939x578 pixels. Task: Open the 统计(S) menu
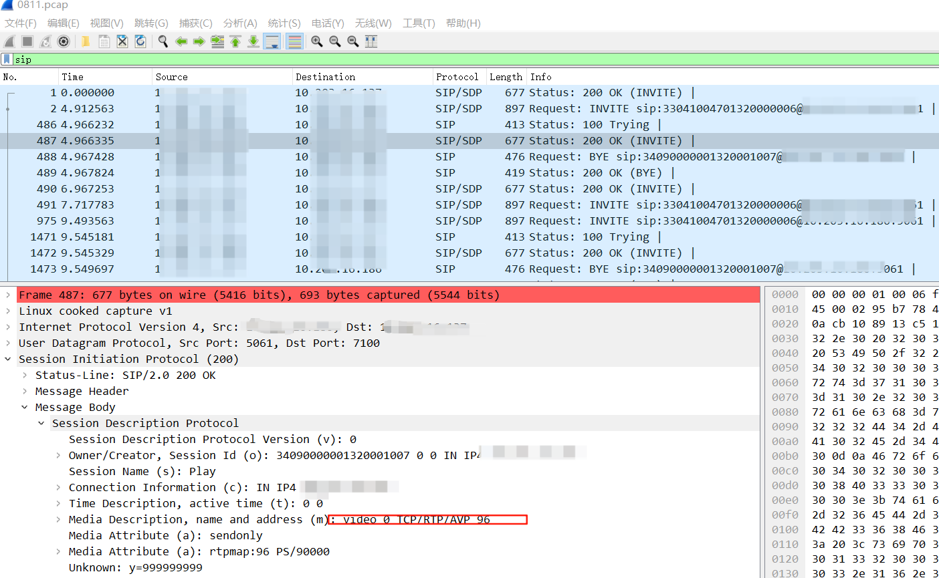pyautogui.click(x=284, y=23)
